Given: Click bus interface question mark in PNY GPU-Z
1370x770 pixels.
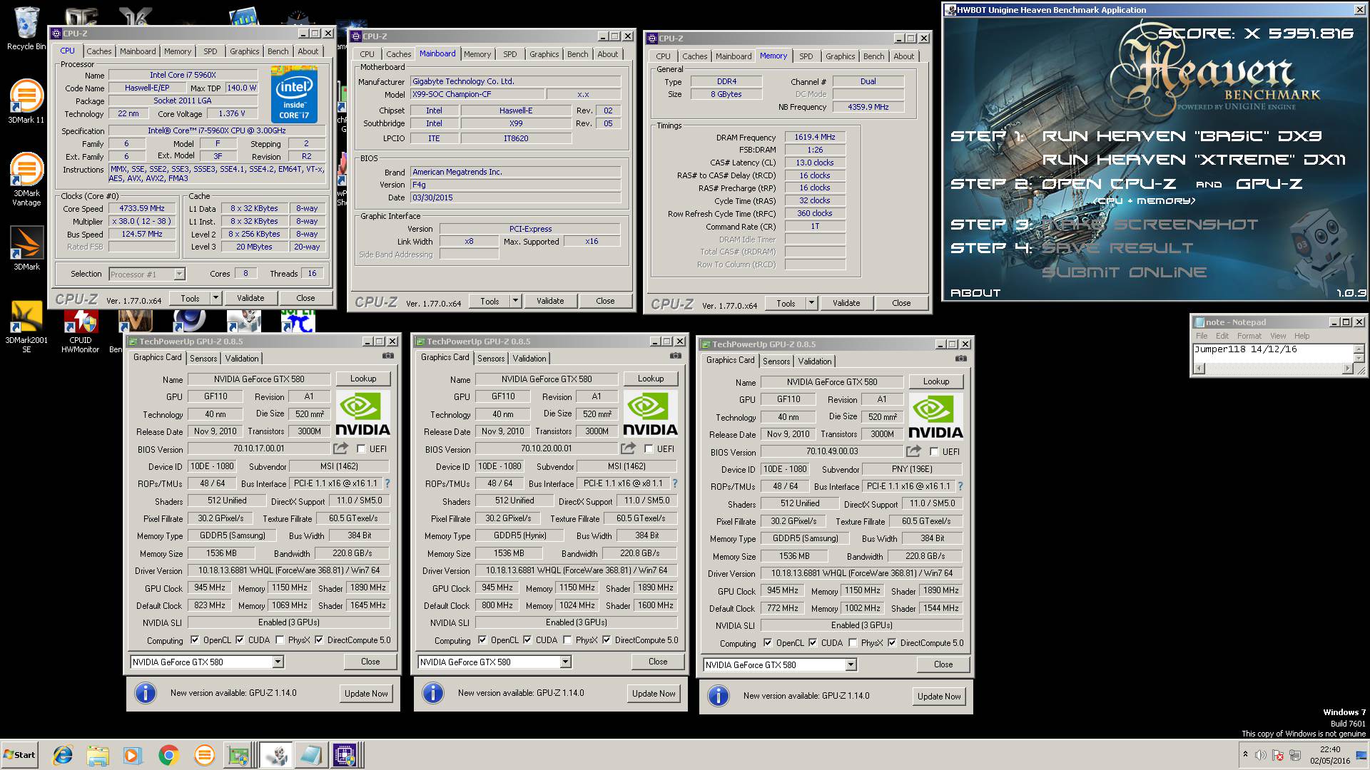Looking at the screenshot, I should [960, 486].
